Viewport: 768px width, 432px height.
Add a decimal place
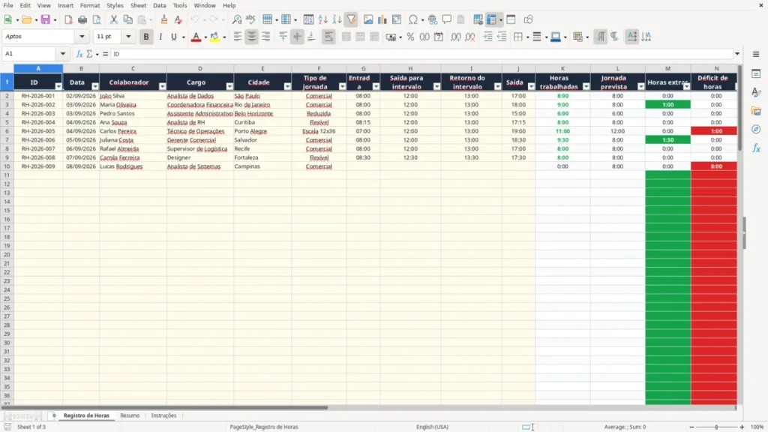[455, 37]
